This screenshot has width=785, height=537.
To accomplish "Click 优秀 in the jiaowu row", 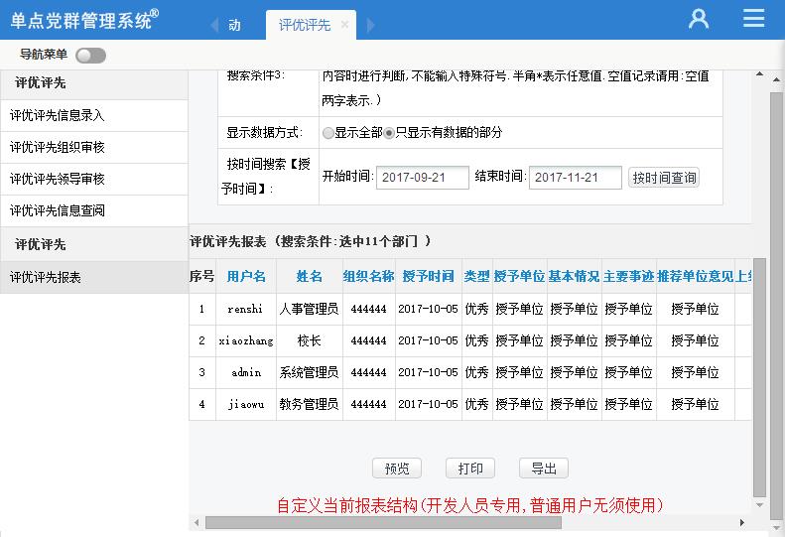I will [x=476, y=404].
